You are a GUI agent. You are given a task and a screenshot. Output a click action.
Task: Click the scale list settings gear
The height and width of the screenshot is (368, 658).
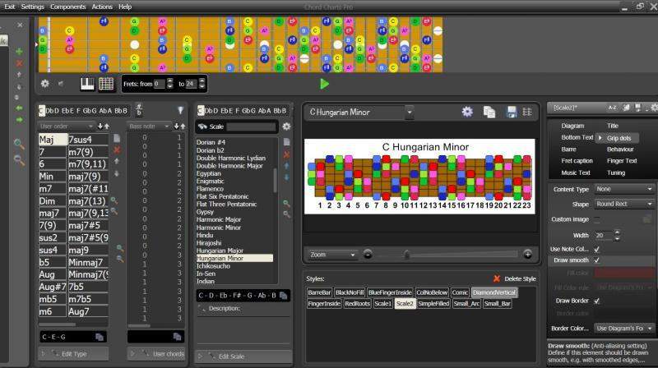coord(286,126)
